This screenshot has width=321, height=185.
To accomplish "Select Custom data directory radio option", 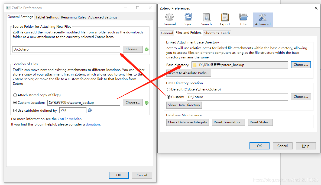I will 169,97.
